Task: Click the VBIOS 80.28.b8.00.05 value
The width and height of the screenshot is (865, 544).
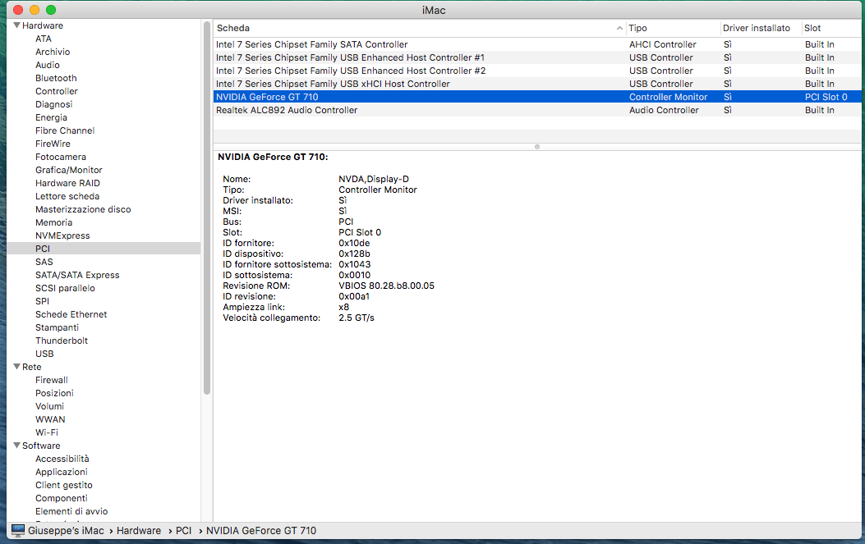Action: point(386,286)
